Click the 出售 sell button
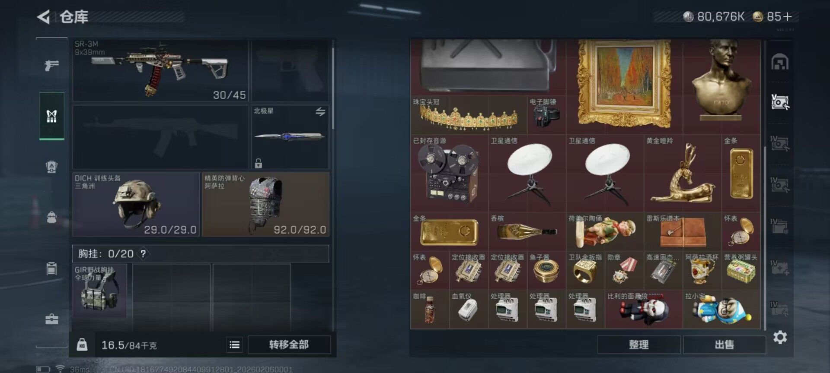Image resolution: width=830 pixels, height=373 pixels. click(x=724, y=345)
